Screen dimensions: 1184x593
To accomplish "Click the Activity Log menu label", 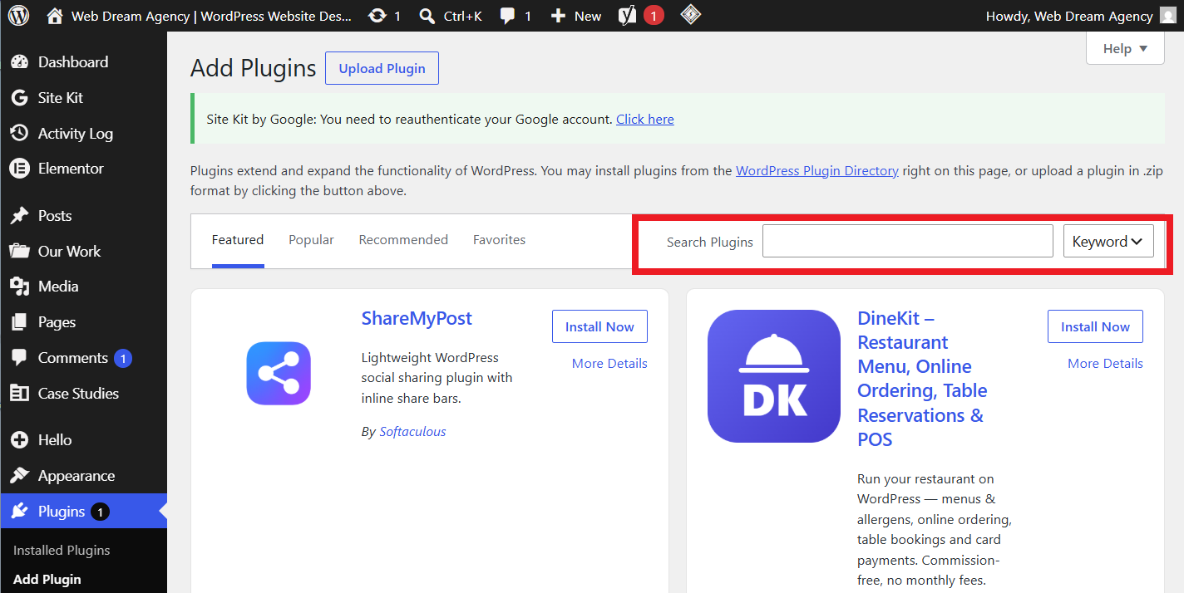I will [76, 134].
